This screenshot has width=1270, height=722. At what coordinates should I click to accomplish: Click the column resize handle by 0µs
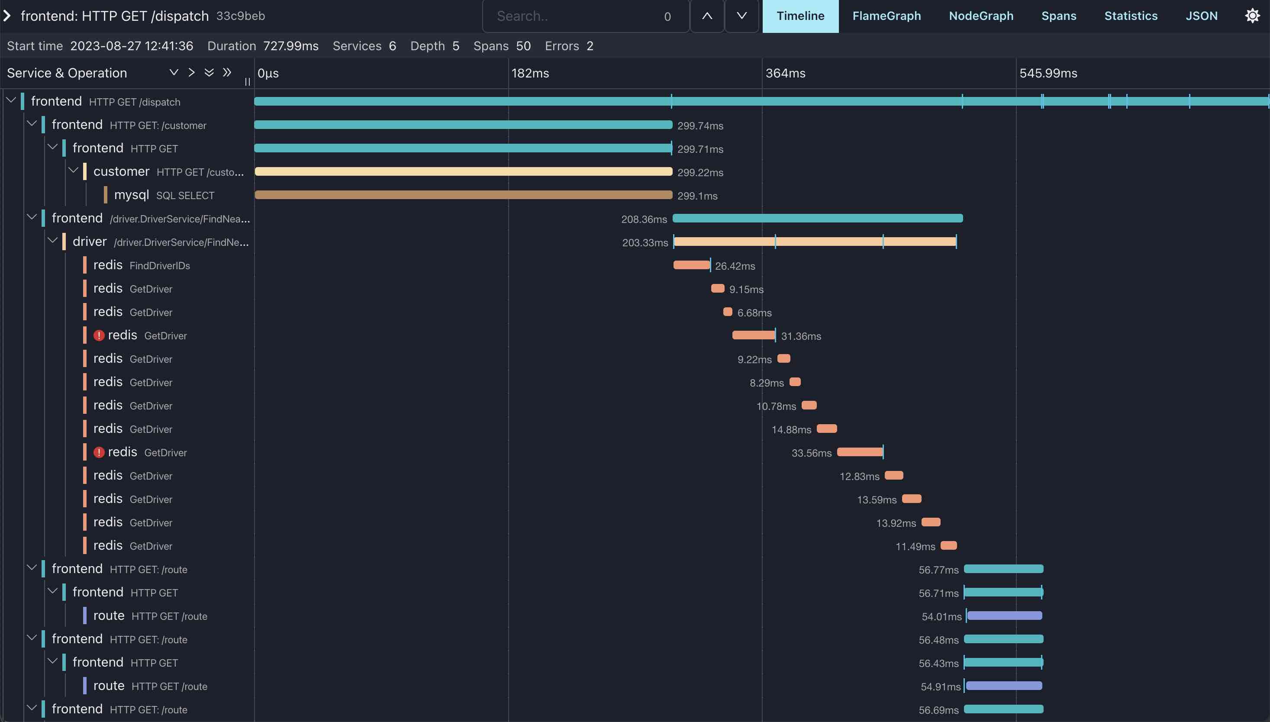click(247, 82)
